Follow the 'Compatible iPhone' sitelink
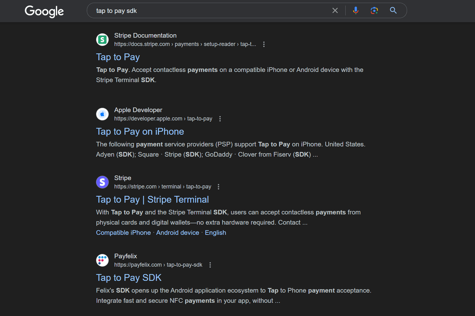Viewport: 475px width, 316px height. (x=123, y=233)
